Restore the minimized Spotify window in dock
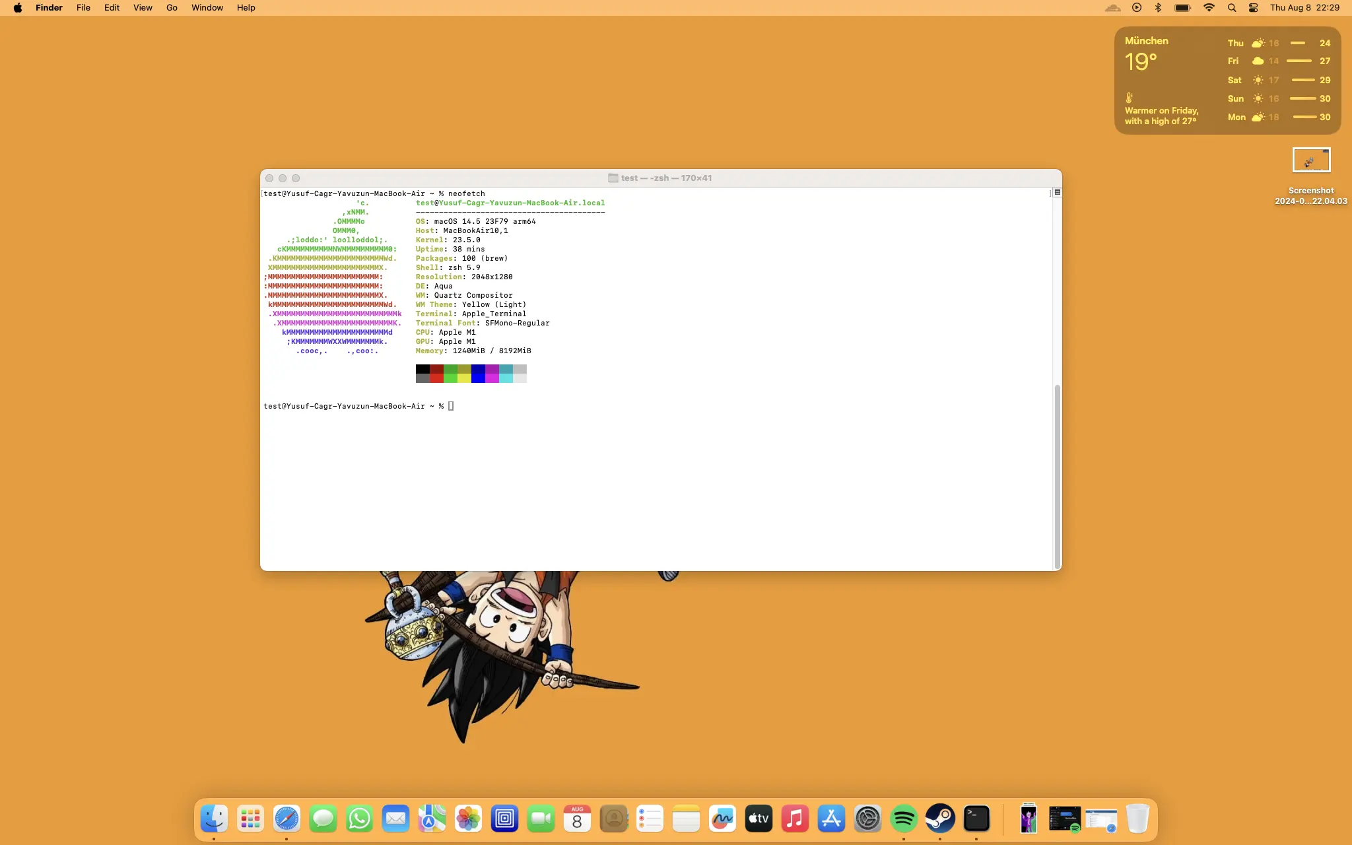 (x=1065, y=819)
